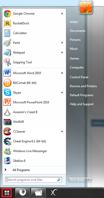Open the Jaidyn user folder
The height and width of the screenshot is (198, 104).
(74, 22)
